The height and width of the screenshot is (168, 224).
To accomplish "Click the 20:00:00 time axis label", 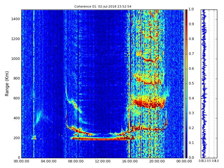I will 157,161.
